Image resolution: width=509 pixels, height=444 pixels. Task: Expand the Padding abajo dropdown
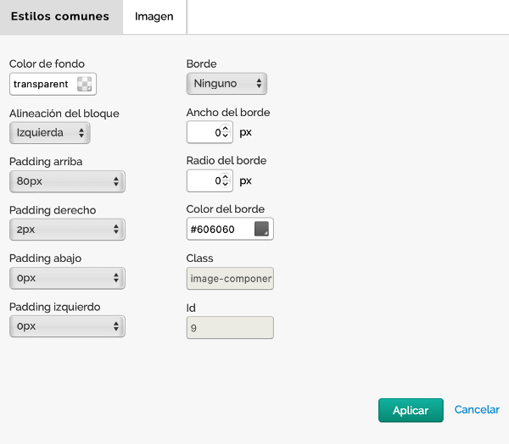(x=67, y=278)
